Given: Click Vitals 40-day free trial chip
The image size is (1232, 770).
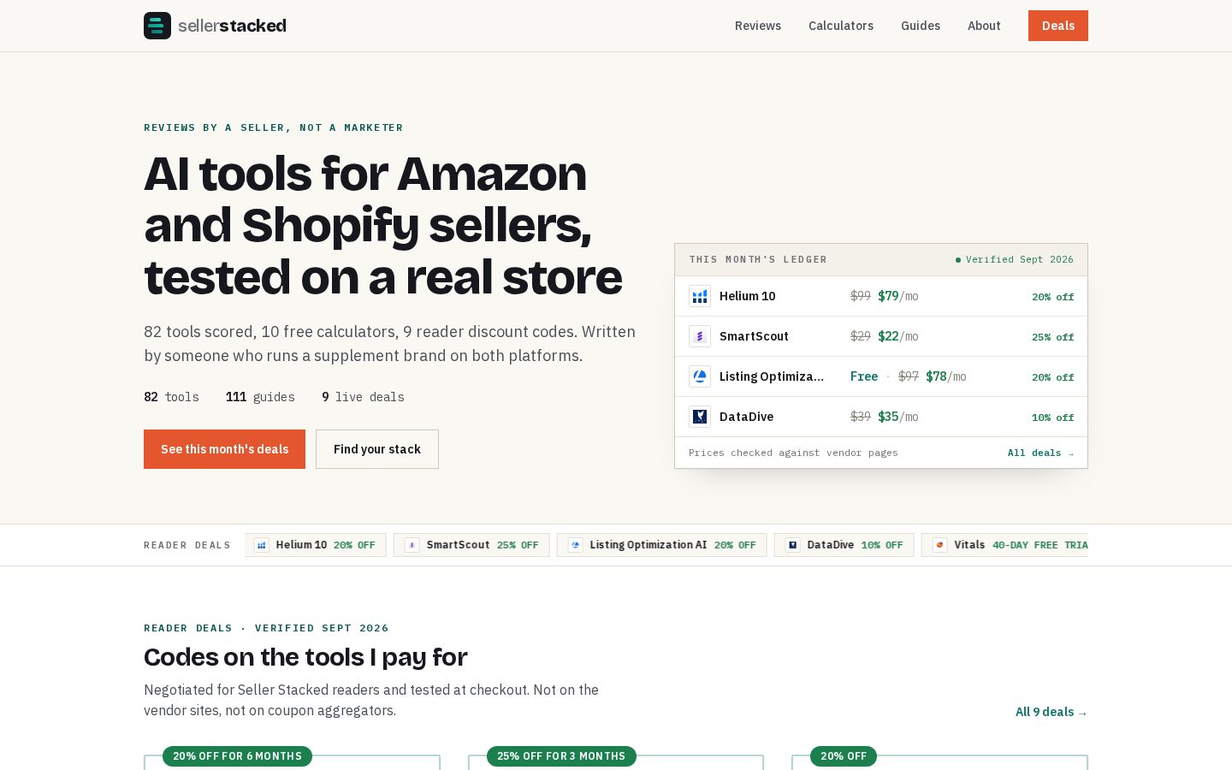Looking at the screenshot, I should pyautogui.click(x=1005, y=545).
